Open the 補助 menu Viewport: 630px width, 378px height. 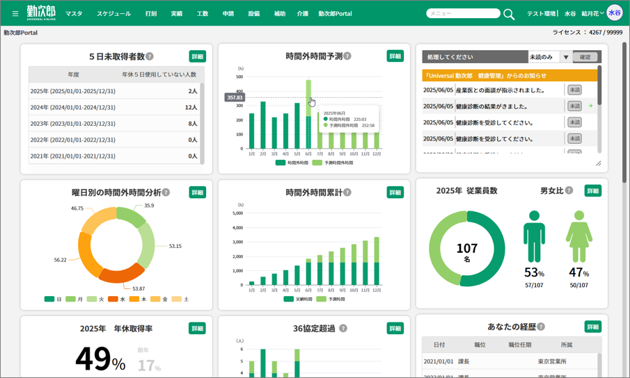coord(280,14)
